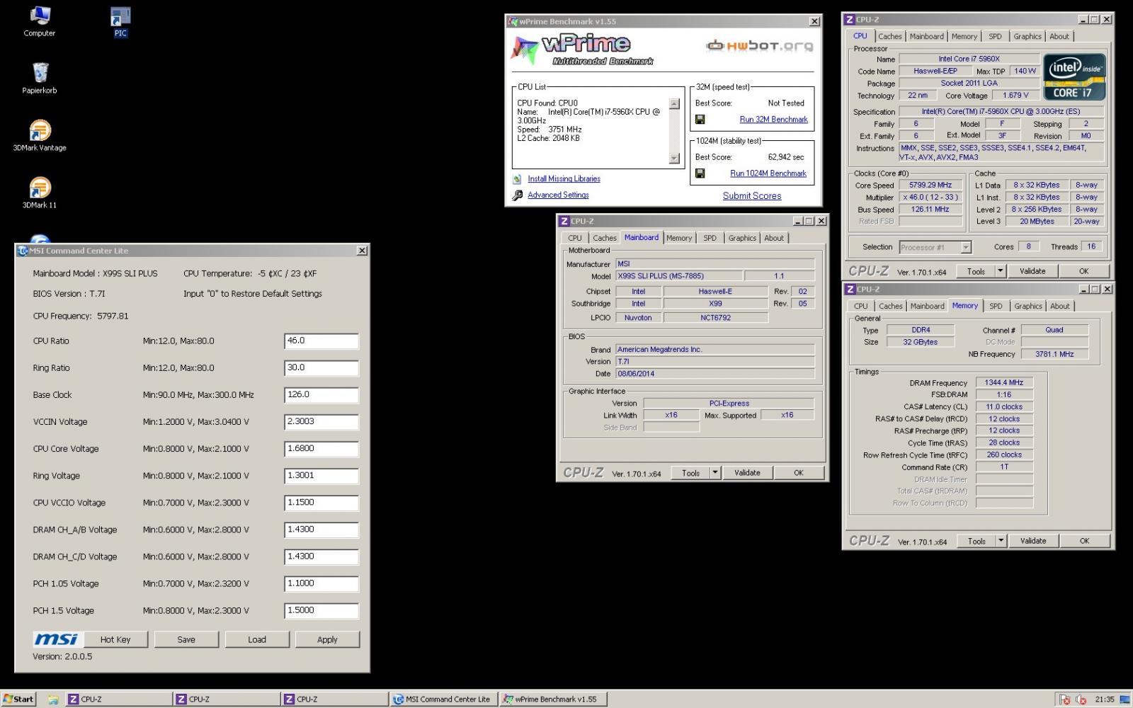This screenshot has width=1133, height=708.
Task: Open the Windows Explorer folder icon on taskbar
Action: 53,700
